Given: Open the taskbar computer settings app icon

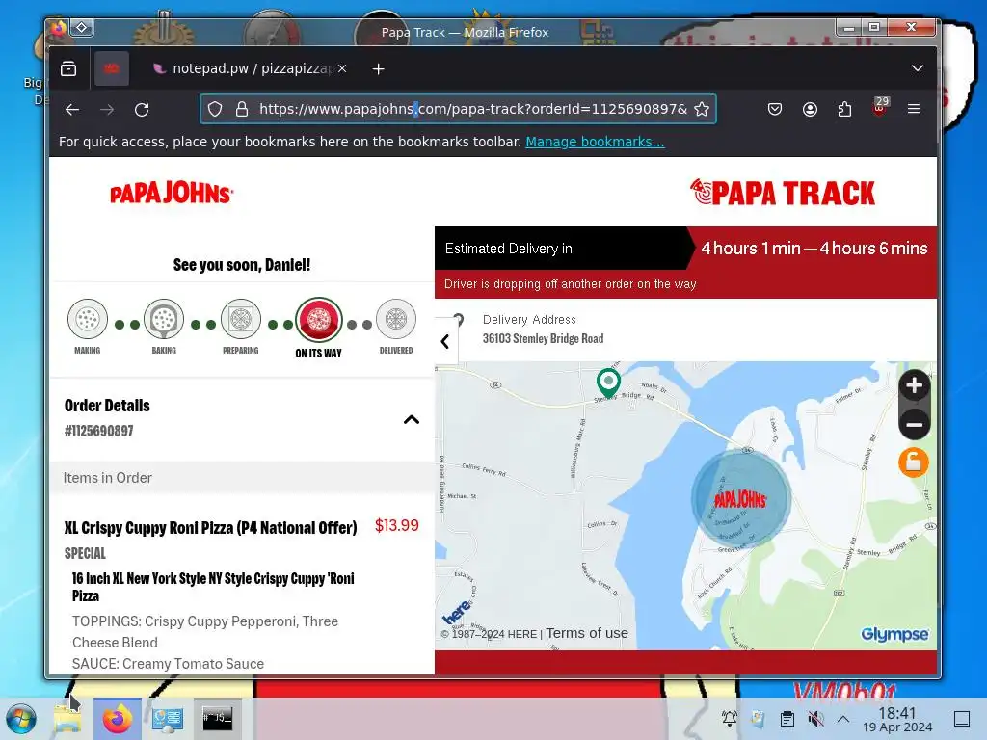Looking at the screenshot, I should 167,719.
